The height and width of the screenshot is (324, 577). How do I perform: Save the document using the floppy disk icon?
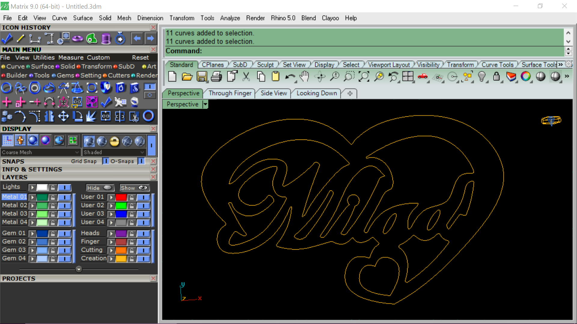[202, 77]
